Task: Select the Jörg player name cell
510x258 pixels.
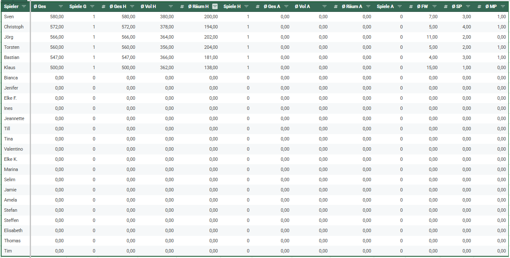Action: 15,37
